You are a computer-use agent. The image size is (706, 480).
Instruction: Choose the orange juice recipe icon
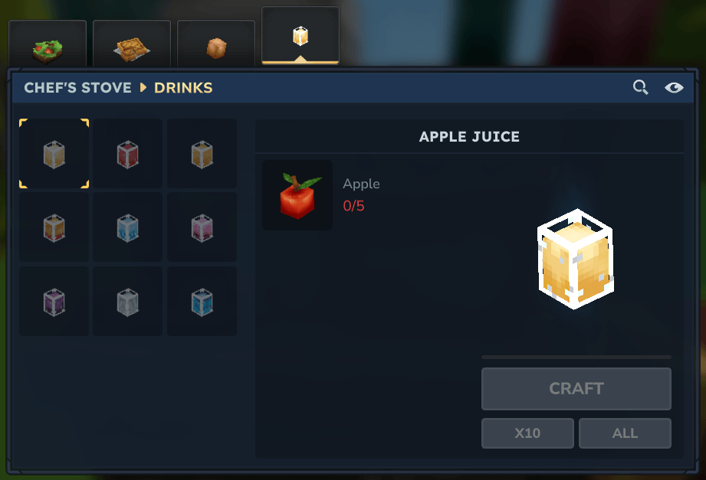tap(202, 154)
